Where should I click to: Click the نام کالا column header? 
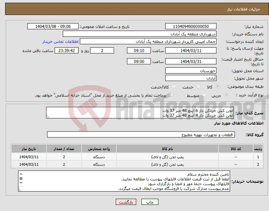(x=167, y=149)
